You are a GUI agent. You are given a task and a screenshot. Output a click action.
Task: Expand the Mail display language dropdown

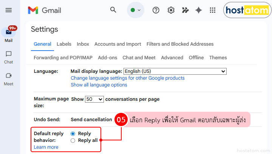[x=175, y=71]
